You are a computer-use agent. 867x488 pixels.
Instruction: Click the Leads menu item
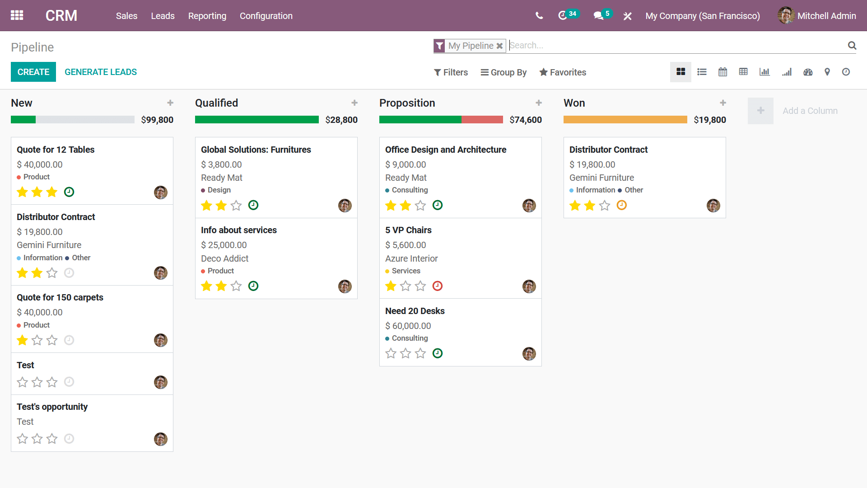[163, 16]
